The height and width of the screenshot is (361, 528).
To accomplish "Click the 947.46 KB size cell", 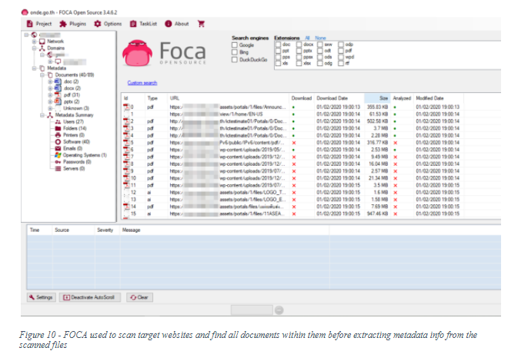I will point(377,214).
